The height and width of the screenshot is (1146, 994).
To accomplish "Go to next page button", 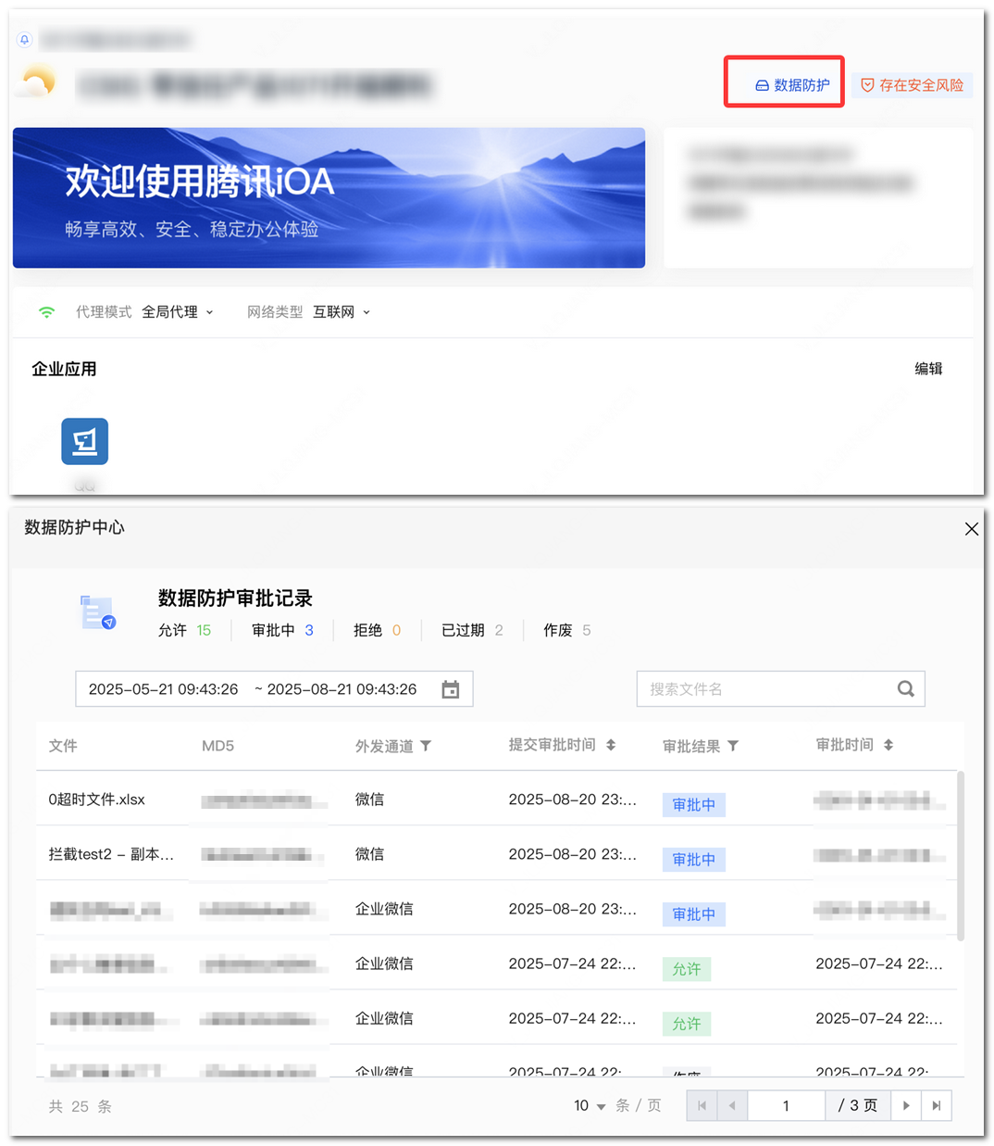I will tap(906, 1105).
